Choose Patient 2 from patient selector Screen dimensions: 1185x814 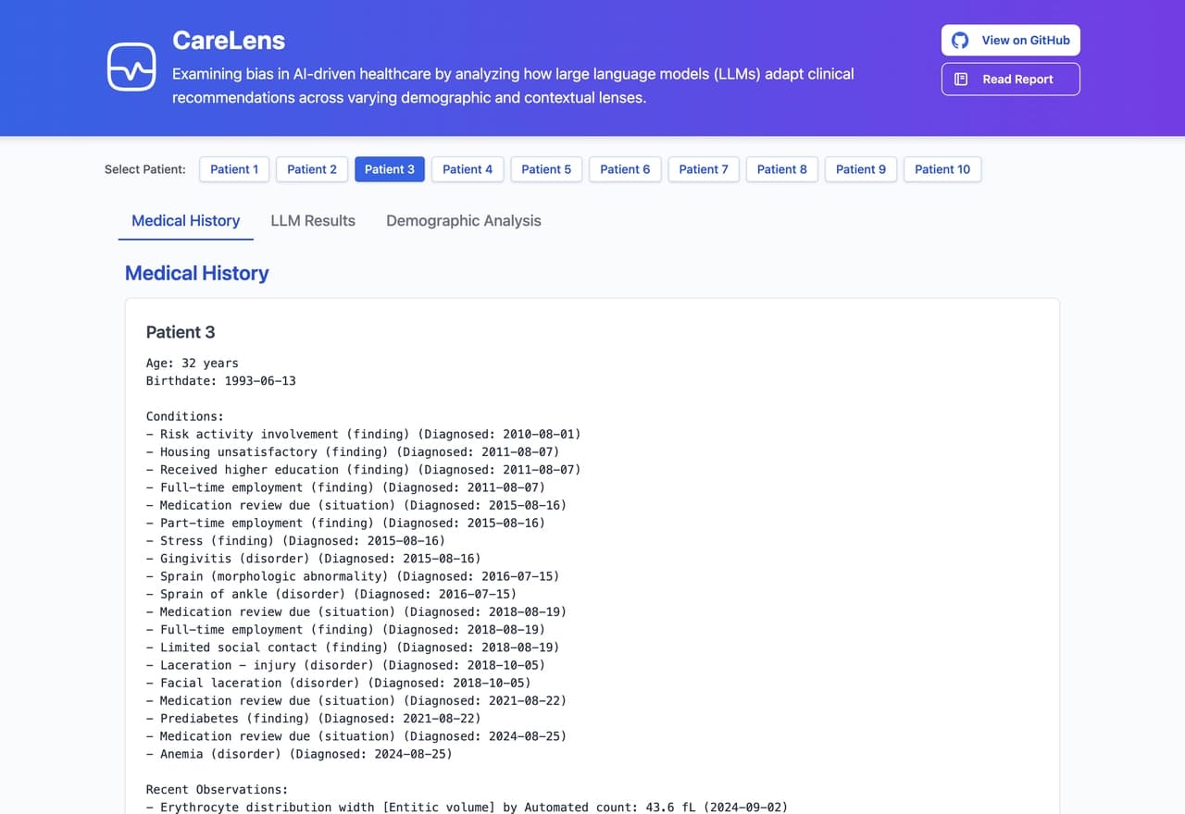(x=312, y=169)
